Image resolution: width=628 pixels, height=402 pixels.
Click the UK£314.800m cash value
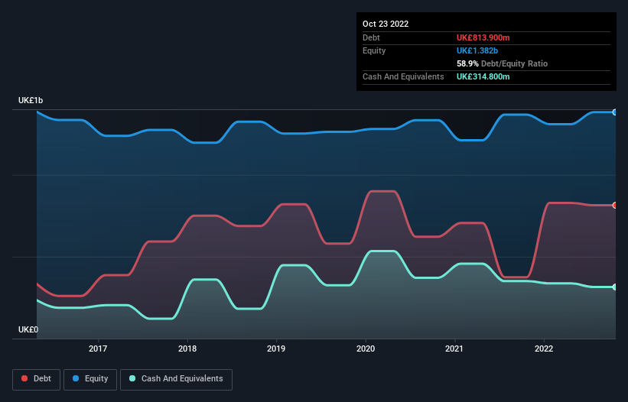(483, 76)
